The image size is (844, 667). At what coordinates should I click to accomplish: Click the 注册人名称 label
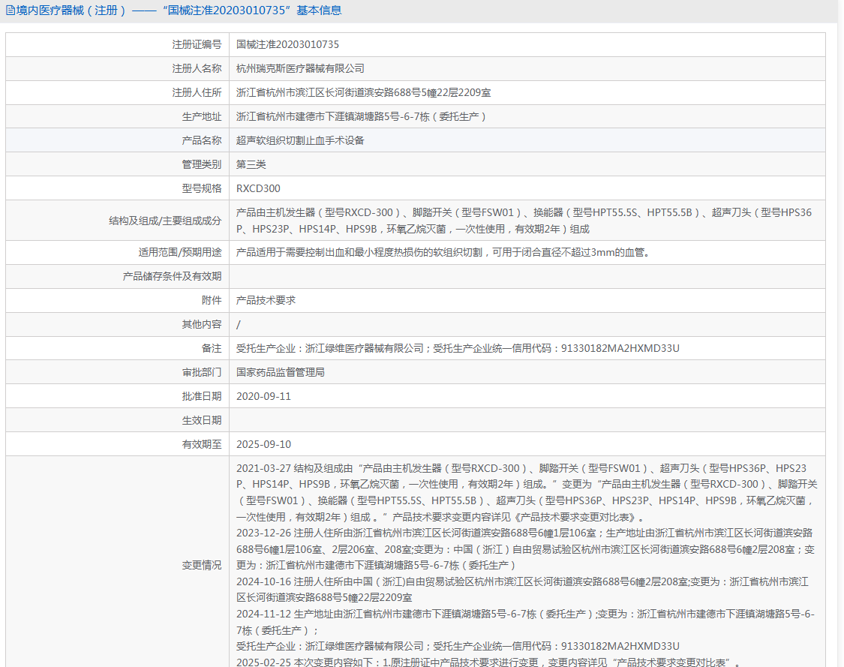click(x=197, y=68)
